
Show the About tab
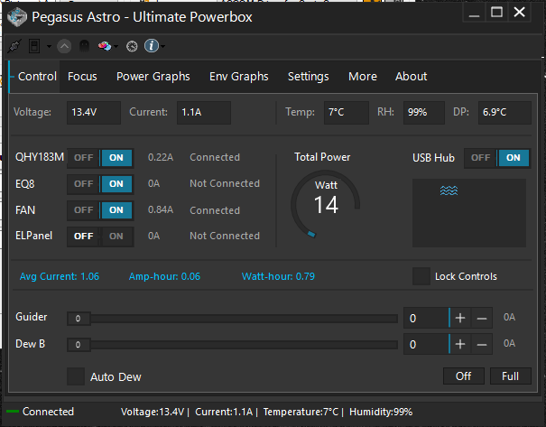tap(411, 76)
